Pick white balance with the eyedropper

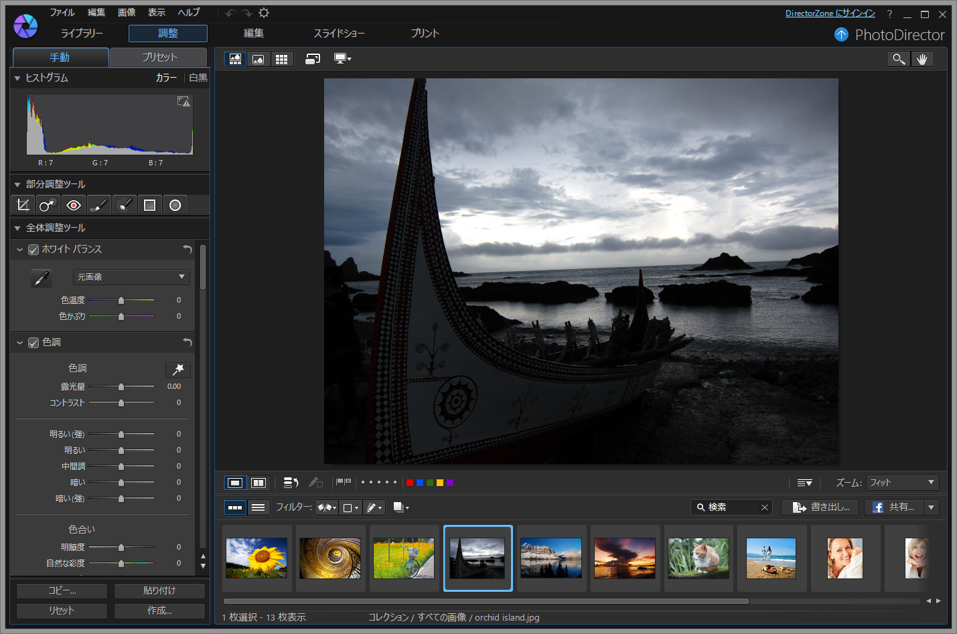(x=41, y=277)
